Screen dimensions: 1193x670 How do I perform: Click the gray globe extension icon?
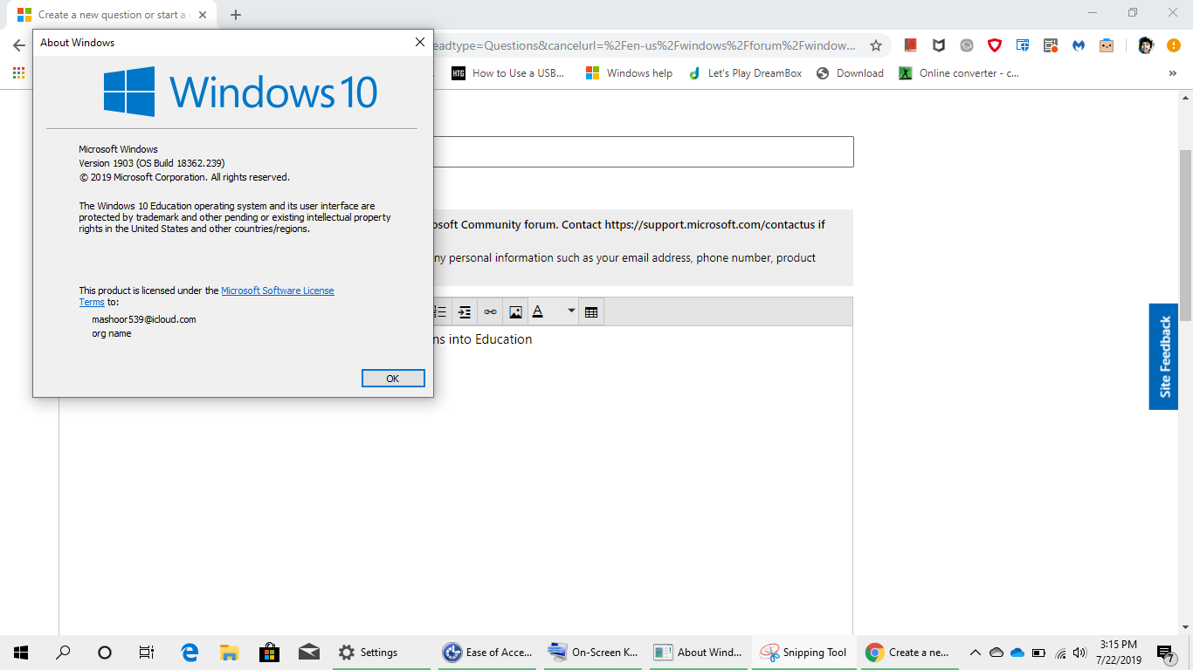pos(967,45)
